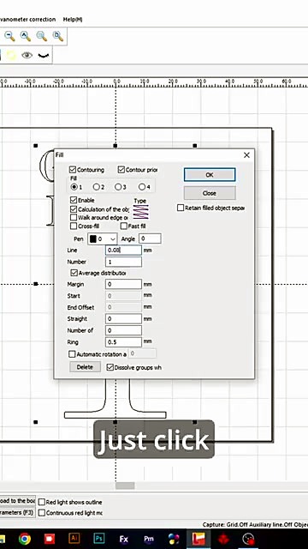
Task: Click the closed eye hide icon
Action: click(x=44, y=55)
